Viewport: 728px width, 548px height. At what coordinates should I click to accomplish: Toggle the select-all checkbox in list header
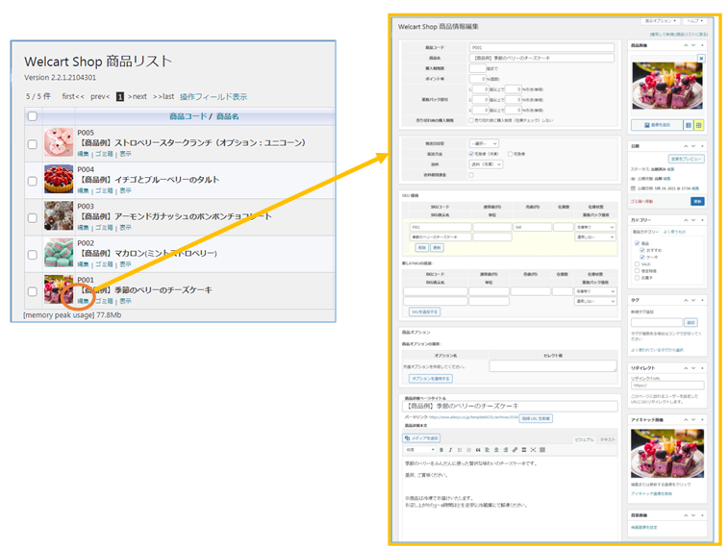pyautogui.click(x=33, y=116)
